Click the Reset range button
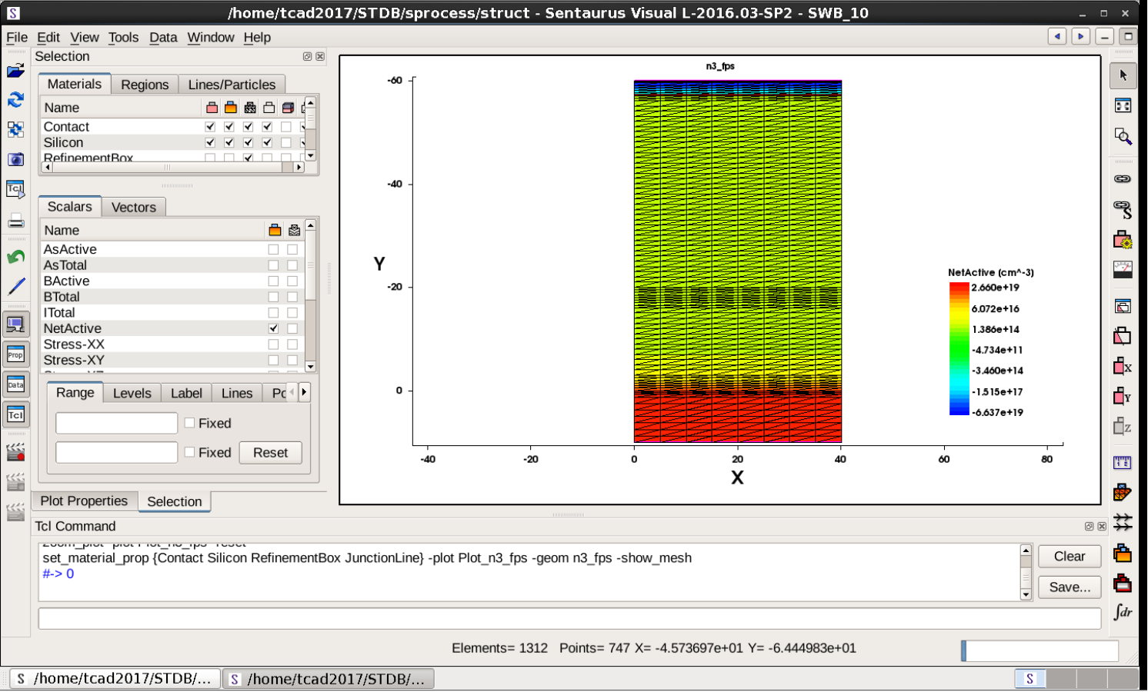1148x692 pixels. click(x=270, y=453)
